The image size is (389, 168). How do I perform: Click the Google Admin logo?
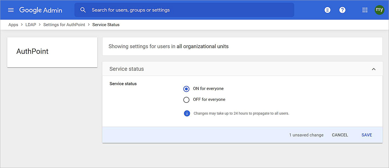point(41,10)
